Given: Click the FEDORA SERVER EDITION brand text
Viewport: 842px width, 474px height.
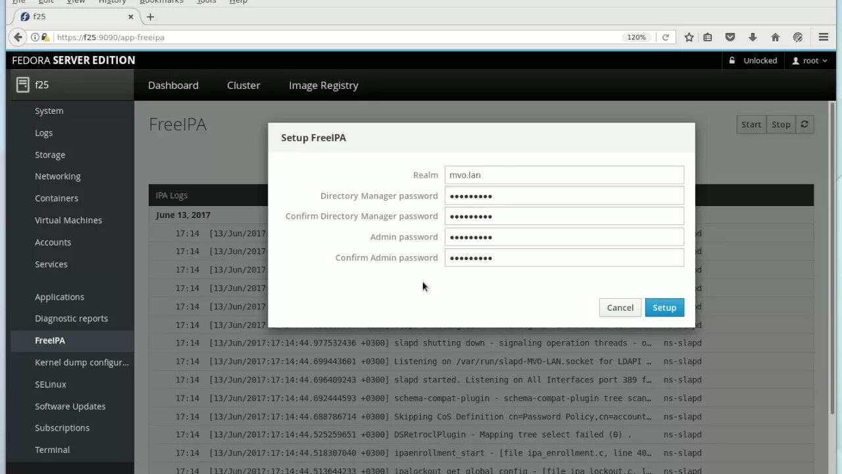Looking at the screenshot, I should pyautogui.click(x=74, y=61).
